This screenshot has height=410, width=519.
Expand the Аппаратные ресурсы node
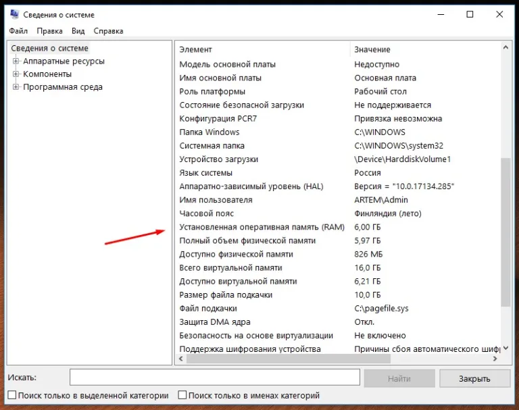[16, 61]
